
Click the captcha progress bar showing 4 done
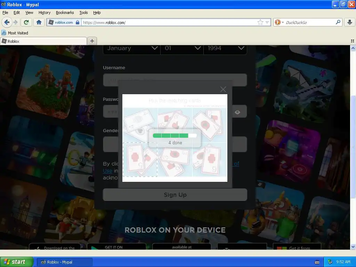pyautogui.click(x=175, y=136)
